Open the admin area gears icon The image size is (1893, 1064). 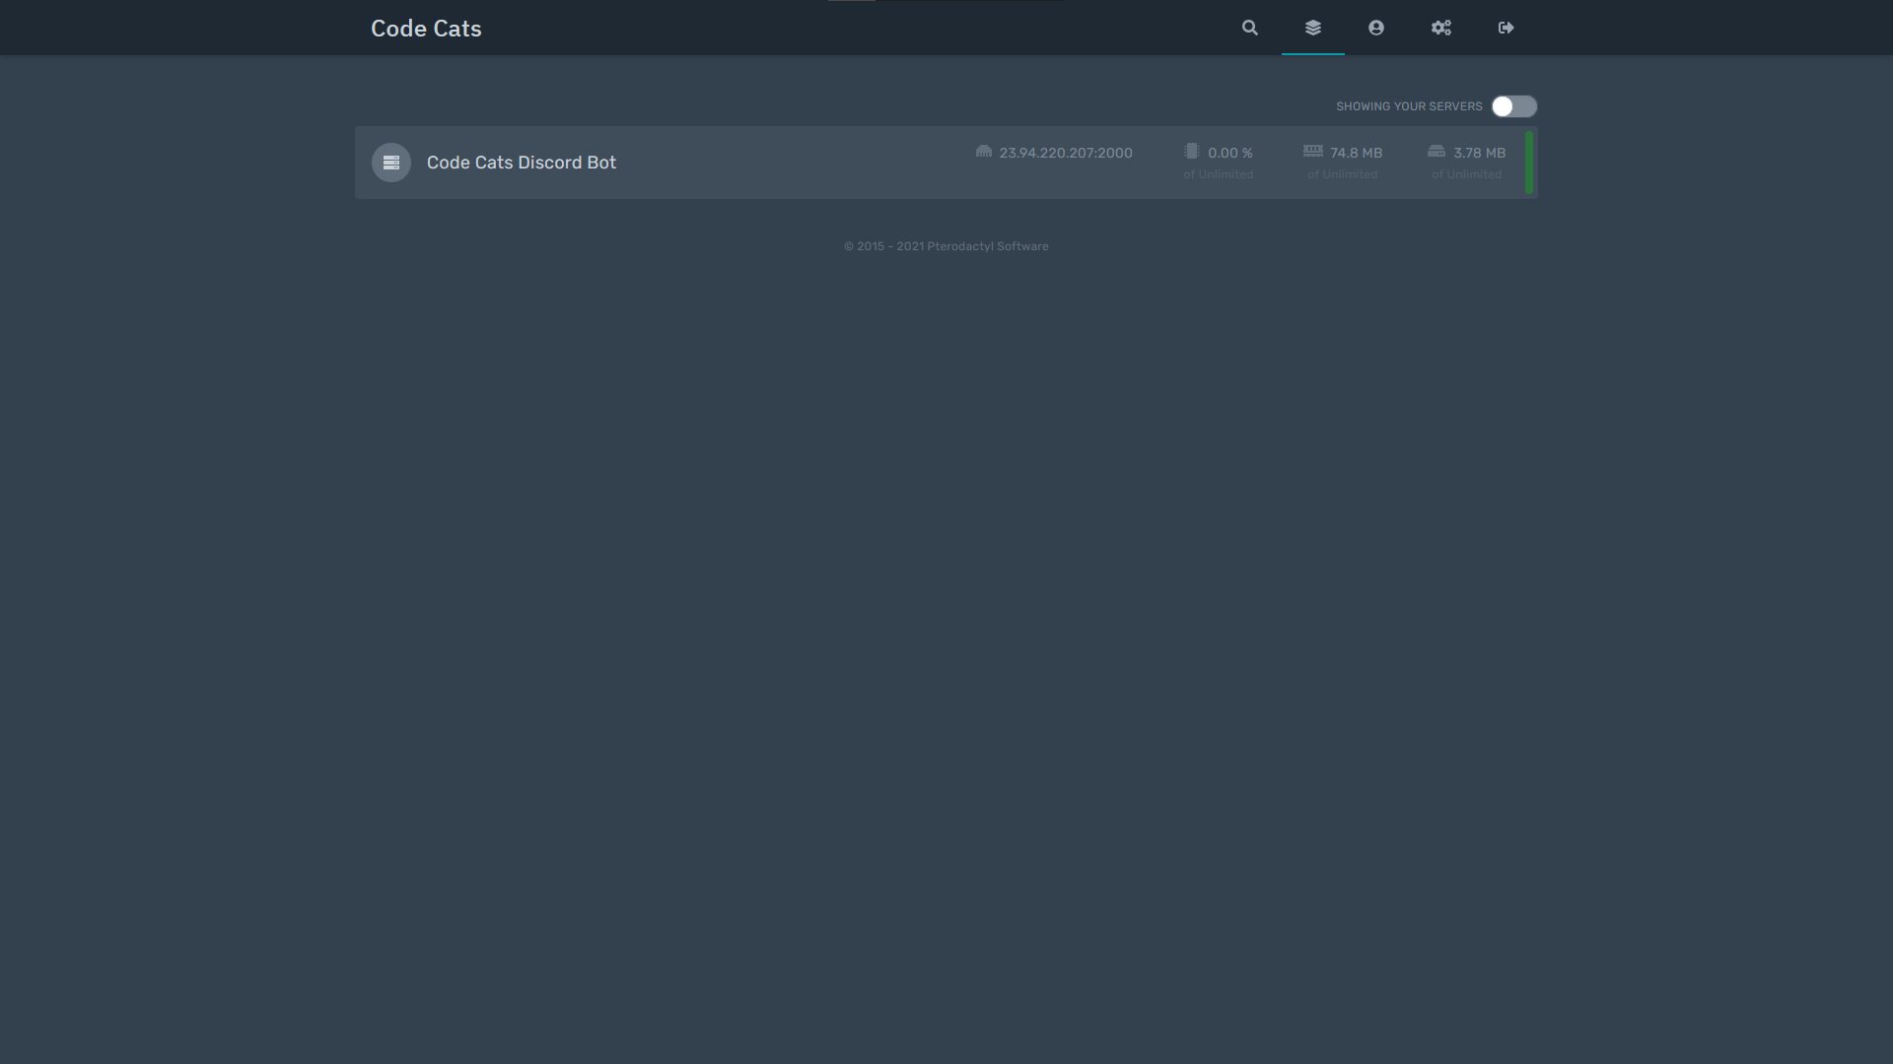tap(1440, 28)
